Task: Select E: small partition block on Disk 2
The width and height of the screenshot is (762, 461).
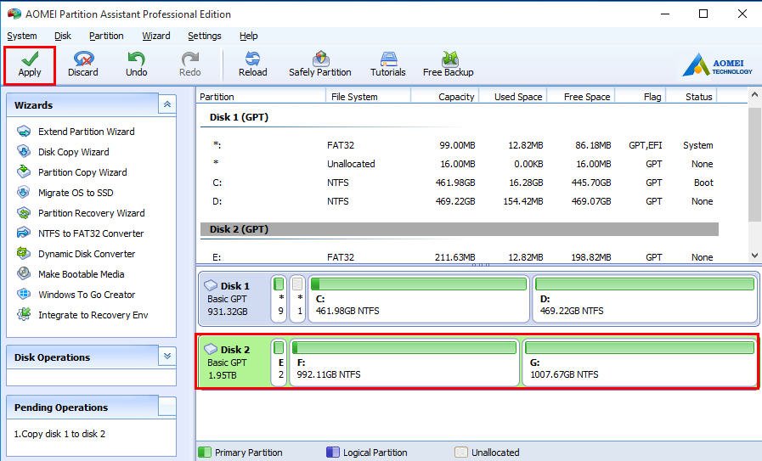Action: click(279, 363)
